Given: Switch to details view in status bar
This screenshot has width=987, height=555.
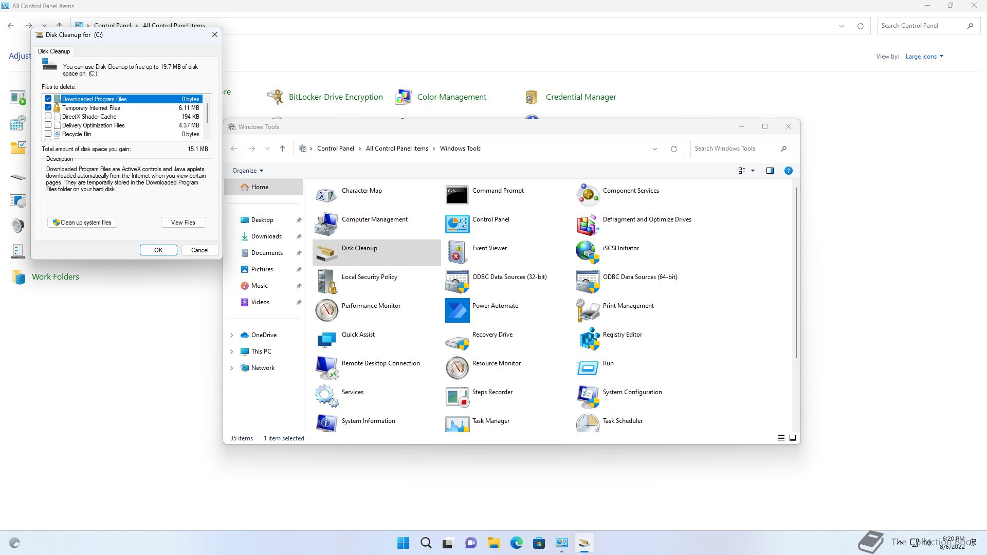Looking at the screenshot, I should pos(781,438).
